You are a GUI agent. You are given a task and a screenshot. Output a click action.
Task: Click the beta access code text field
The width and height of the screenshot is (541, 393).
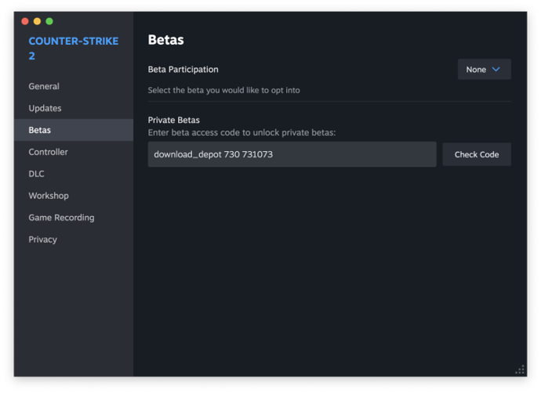click(292, 154)
